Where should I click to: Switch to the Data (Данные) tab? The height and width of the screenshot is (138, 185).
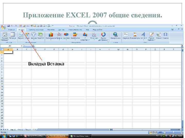pos(61,30)
